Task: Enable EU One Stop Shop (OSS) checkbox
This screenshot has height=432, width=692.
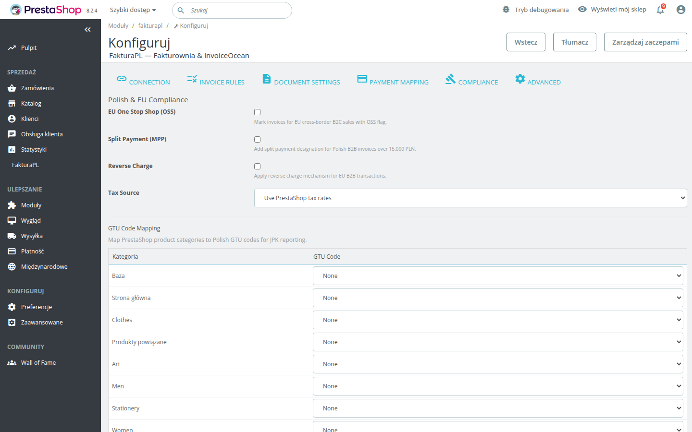Action: (x=258, y=112)
